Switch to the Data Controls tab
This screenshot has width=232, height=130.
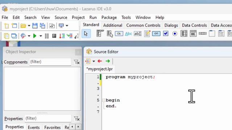[x=194, y=25]
